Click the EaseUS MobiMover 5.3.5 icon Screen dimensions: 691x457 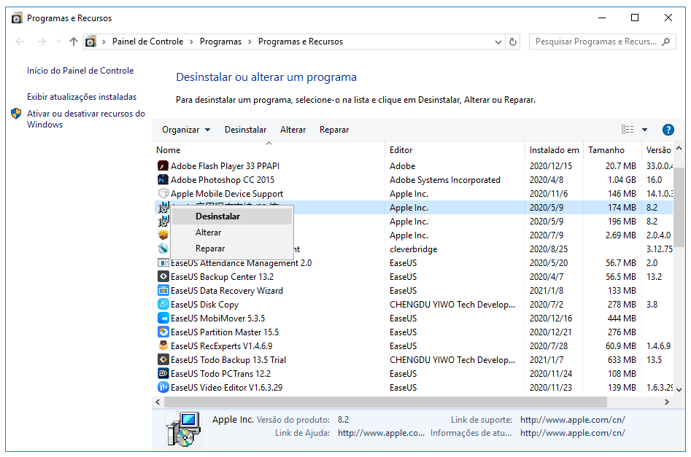click(x=163, y=319)
